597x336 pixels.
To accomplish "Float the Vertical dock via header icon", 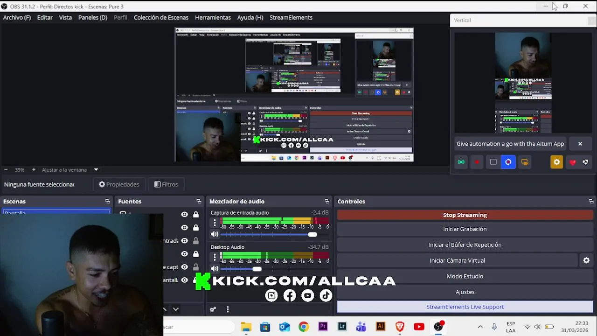I will pyautogui.click(x=591, y=21).
